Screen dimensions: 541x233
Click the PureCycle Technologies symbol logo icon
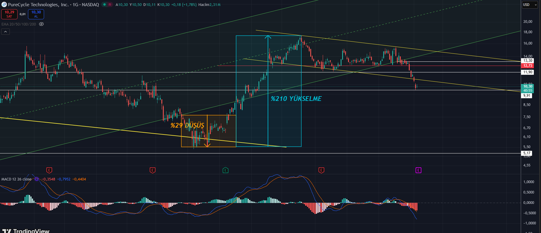point(4,4)
